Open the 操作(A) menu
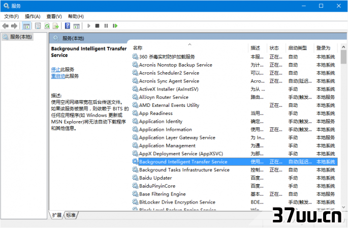 click(33, 16)
